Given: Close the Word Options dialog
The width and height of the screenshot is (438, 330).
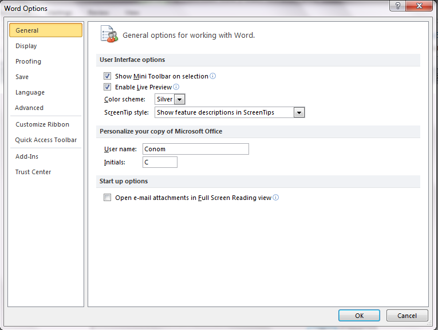Looking at the screenshot, I should click(x=419, y=6).
